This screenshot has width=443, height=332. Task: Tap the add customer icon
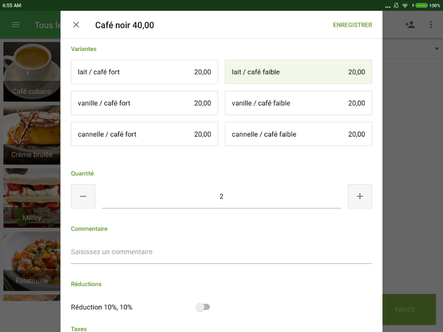(x=410, y=25)
